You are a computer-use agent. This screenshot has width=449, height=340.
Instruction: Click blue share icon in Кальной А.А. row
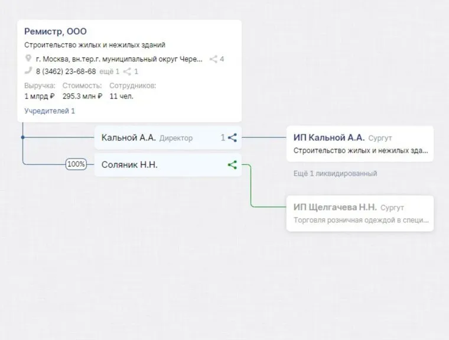click(232, 138)
